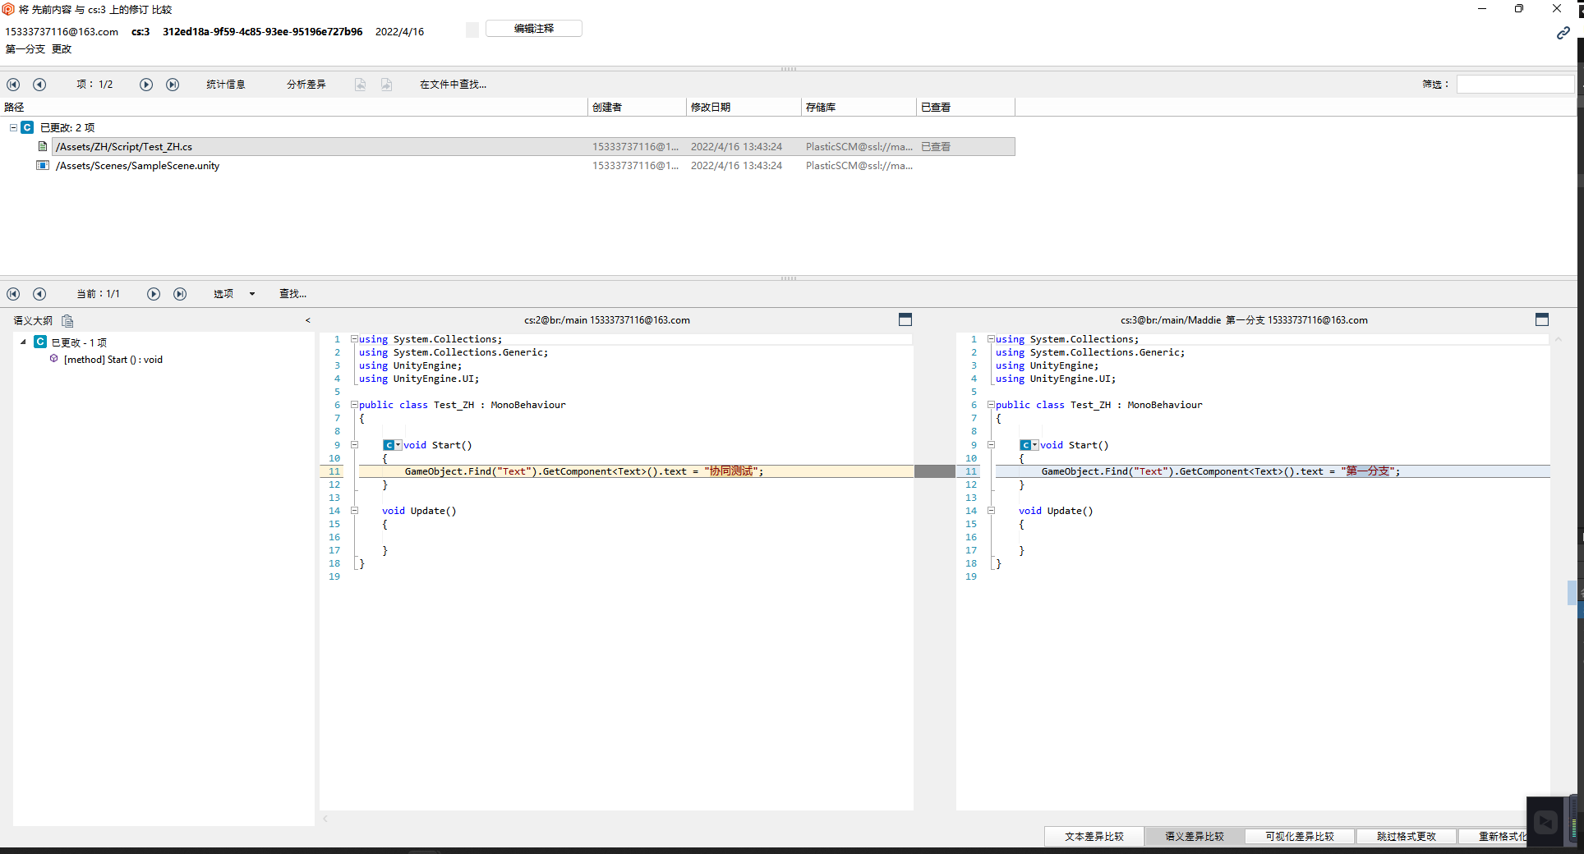Click the left pane horizontal scrollbar arrow
The width and height of the screenshot is (1584, 854).
325,819
